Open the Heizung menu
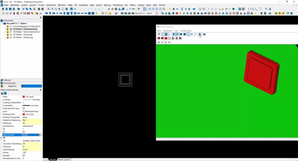Image resolution: width=298 pixels, height=161 pixels. 107,5
